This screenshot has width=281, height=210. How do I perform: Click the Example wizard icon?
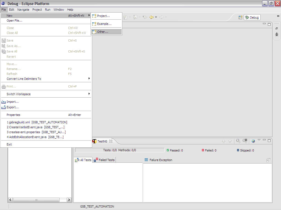point(94,24)
